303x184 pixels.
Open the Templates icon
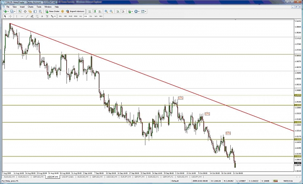(143, 12)
